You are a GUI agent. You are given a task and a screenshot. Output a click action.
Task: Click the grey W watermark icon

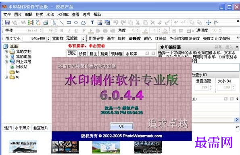[x=23, y=23]
